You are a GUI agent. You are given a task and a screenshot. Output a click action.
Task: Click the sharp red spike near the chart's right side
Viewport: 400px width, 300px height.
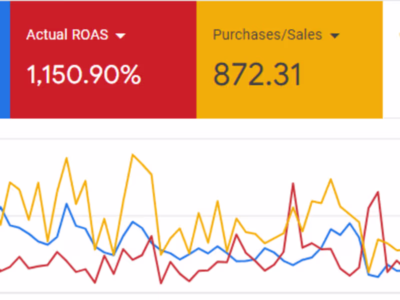point(292,183)
